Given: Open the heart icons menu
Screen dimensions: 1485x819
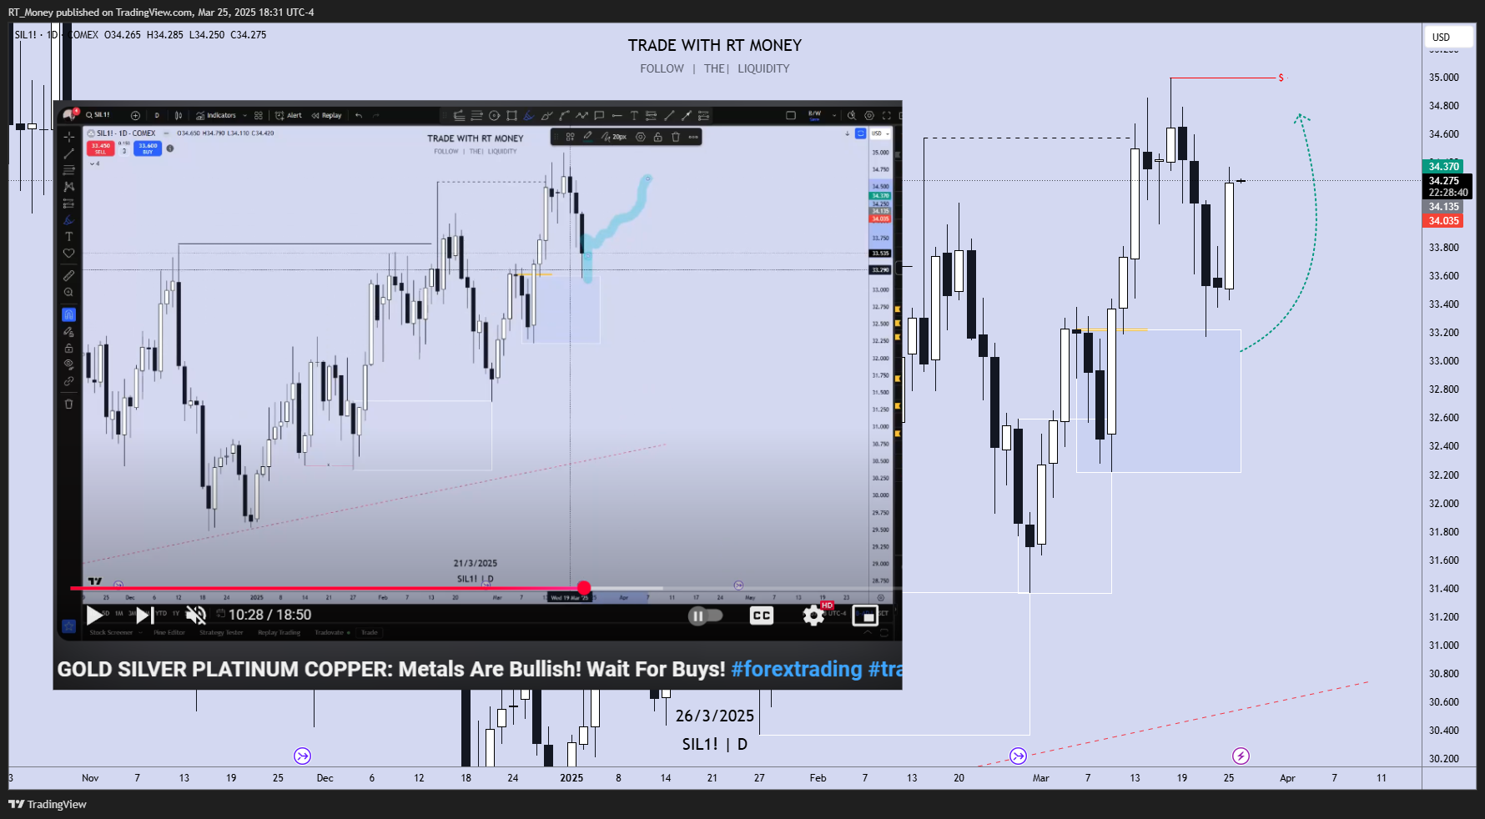Looking at the screenshot, I should tap(68, 254).
